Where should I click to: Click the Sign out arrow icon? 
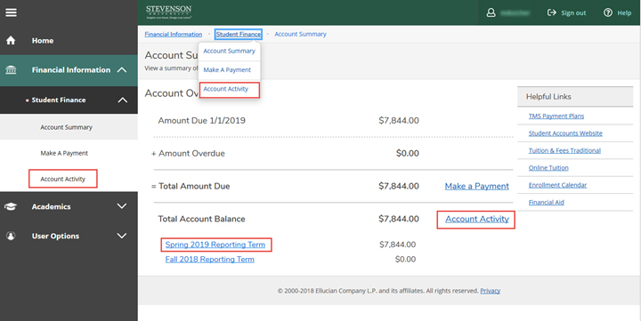552,12
